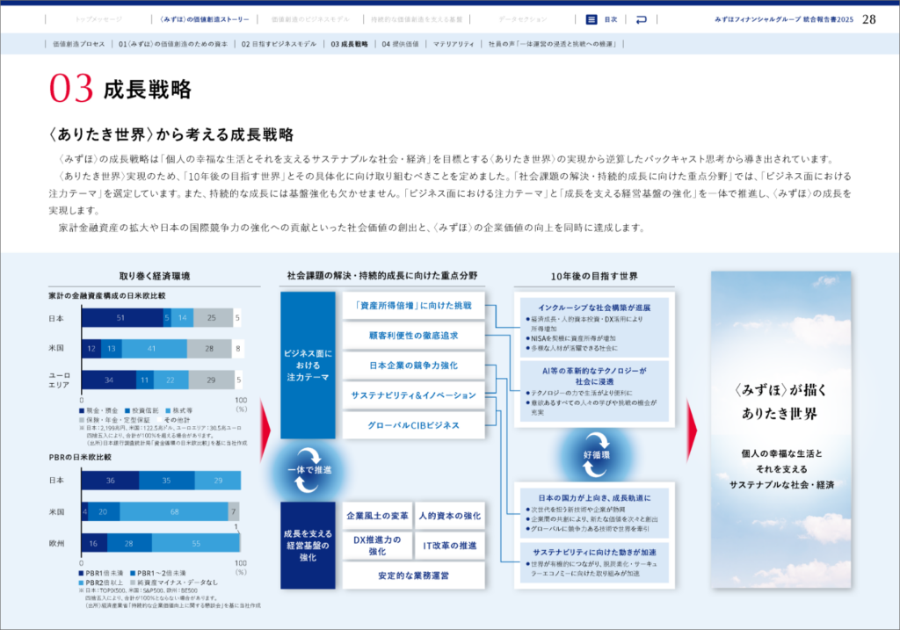Switch to the データセクション tab

[522, 18]
